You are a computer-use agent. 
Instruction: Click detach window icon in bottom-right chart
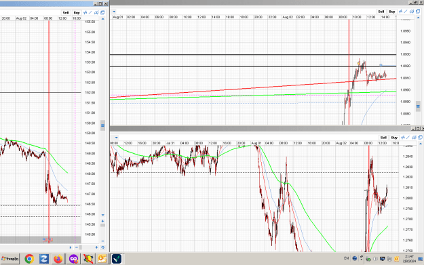421,138
